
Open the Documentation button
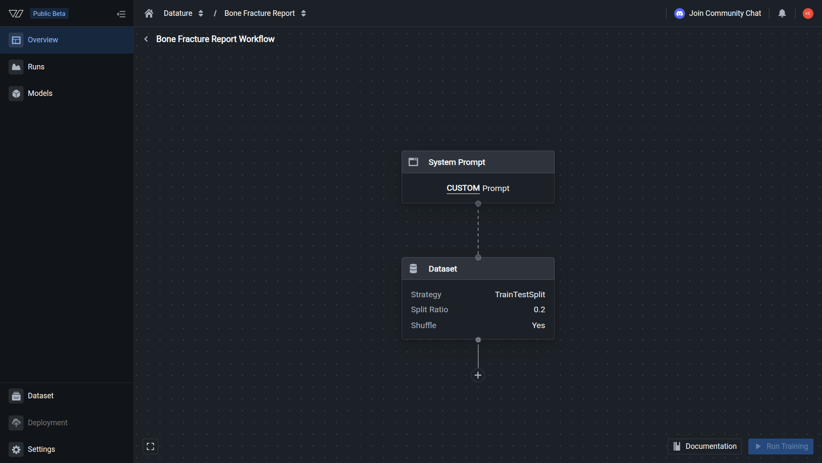[704, 446]
